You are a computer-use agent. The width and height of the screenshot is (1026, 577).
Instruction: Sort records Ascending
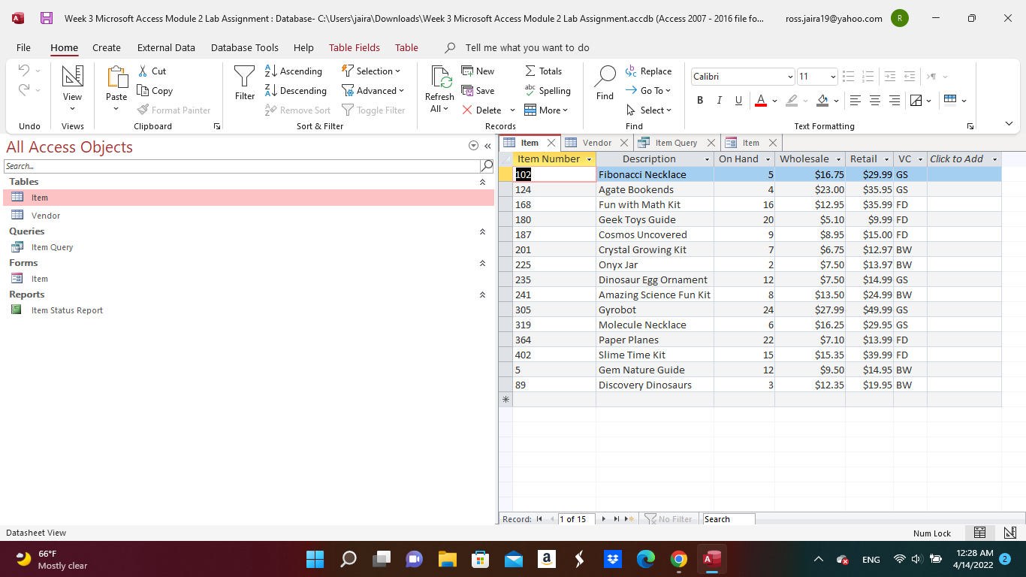click(294, 71)
